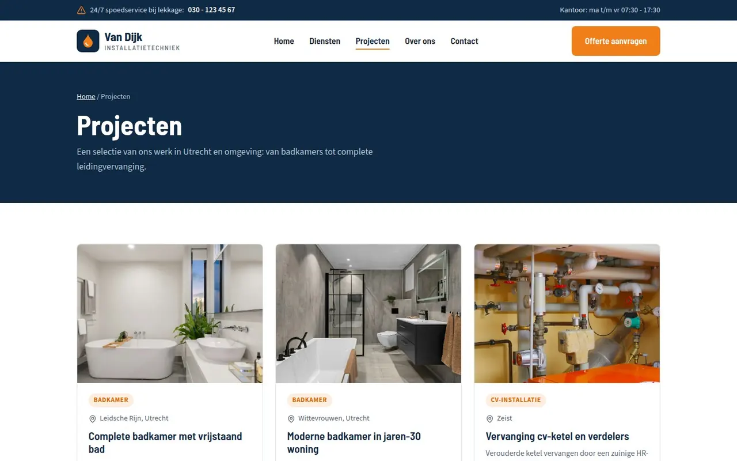Click the location text 'Zeist'
Screen dimensions: 737x461
[504, 418]
